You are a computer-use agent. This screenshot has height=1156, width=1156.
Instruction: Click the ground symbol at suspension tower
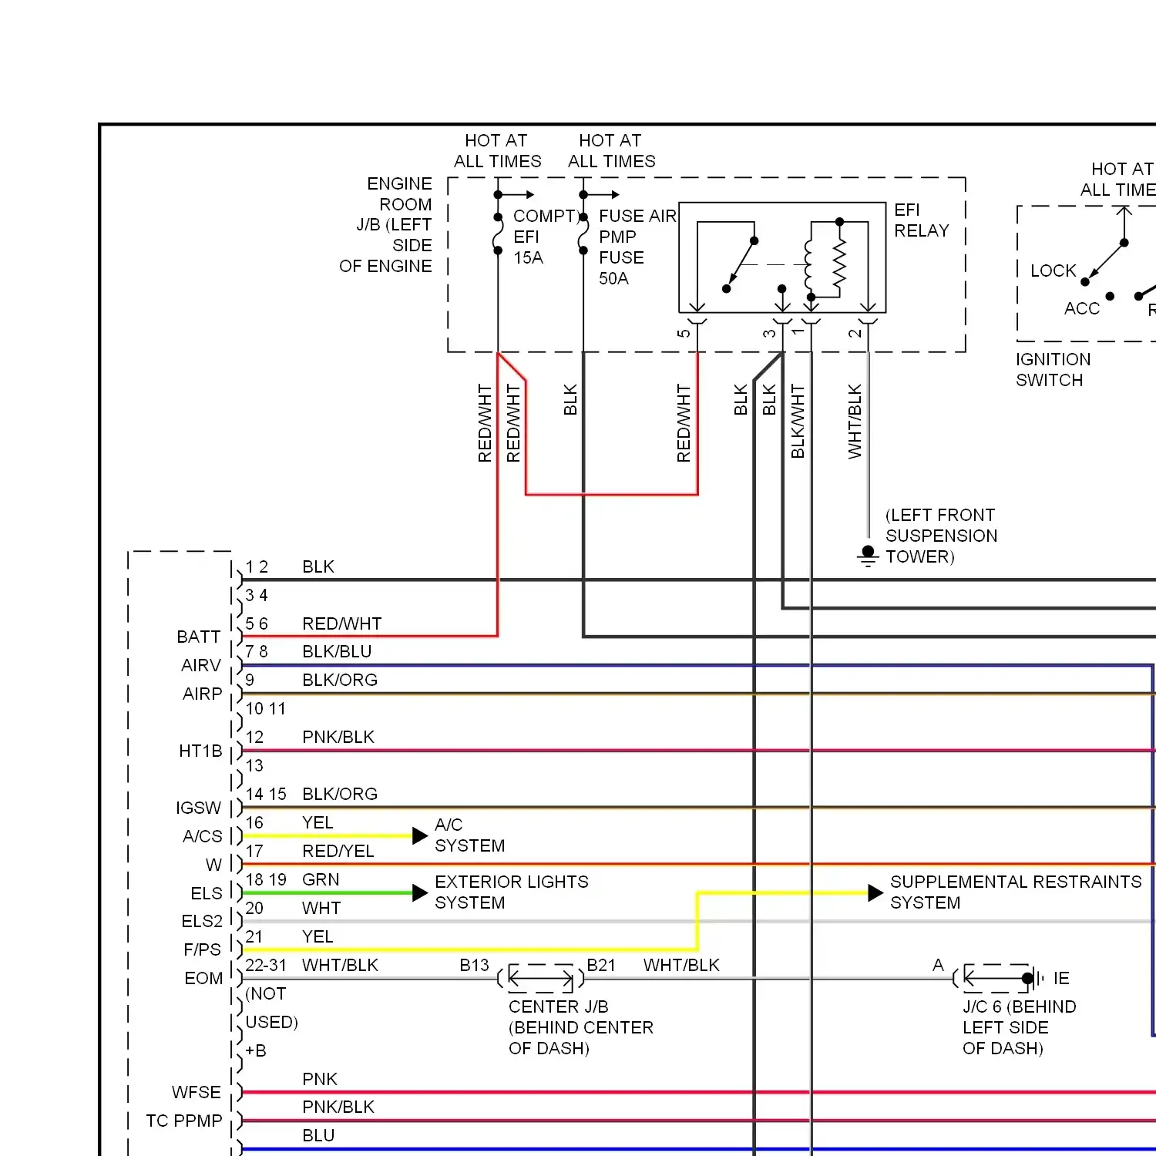tap(868, 556)
